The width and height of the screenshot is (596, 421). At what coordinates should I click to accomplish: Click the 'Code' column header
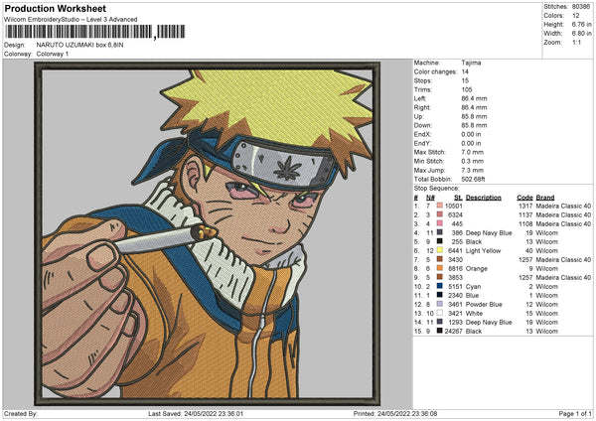tap(524, 198)
